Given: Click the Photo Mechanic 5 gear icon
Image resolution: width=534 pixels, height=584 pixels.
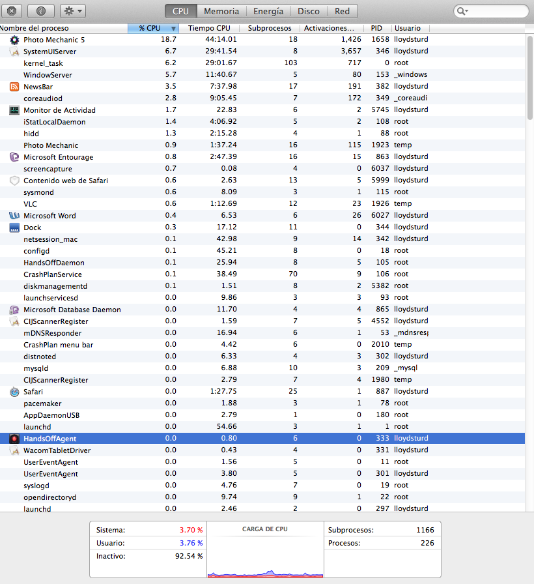Looking at the screenshot, I should (x=14, y=40).
